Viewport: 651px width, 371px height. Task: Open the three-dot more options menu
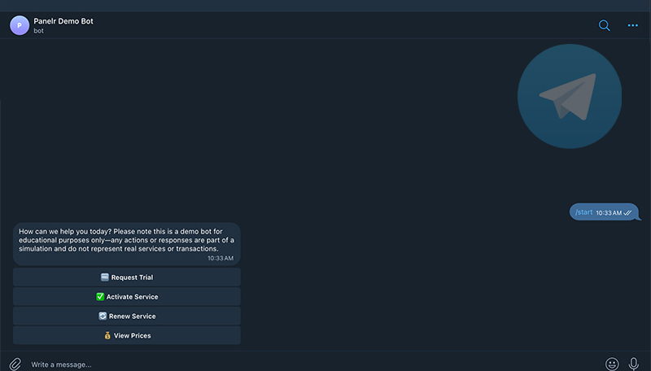click(633, 26)
